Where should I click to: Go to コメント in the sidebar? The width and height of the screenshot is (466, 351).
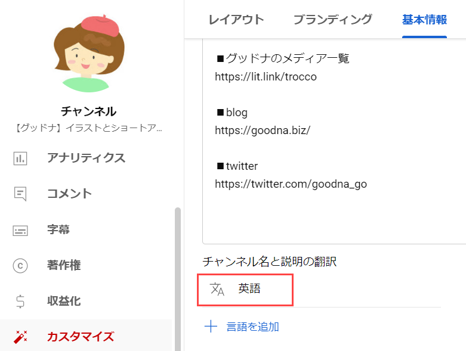69,194
